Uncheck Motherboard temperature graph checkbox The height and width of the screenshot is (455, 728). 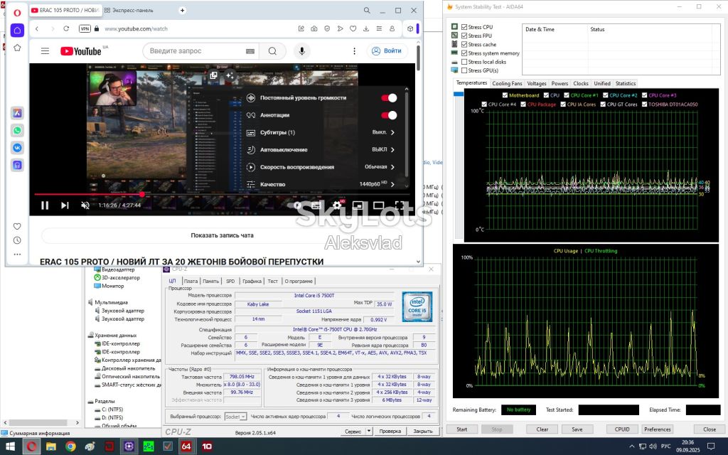pos(505,95)
